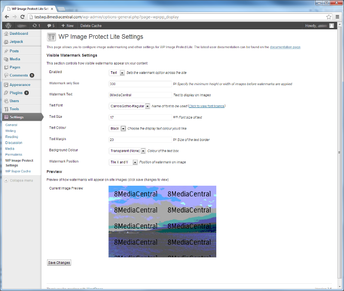Click to view font licence link
The image size is (344, 291).
click(207, 106)
